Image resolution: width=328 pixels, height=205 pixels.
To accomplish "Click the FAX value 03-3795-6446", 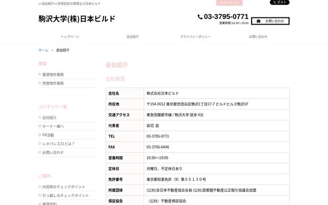I will [x=216, y=147].
